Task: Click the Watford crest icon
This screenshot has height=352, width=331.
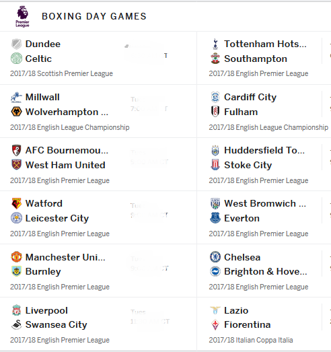Action: pos(16,203)
